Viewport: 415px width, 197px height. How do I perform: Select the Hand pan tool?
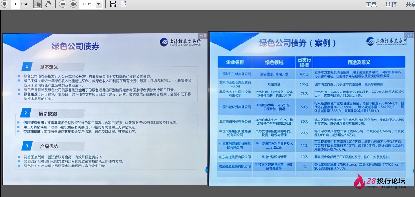pyautogui.click(x=48, y=4)
